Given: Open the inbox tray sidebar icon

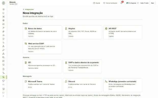Looking at the screenshot, I should click(x=3, y=24).
